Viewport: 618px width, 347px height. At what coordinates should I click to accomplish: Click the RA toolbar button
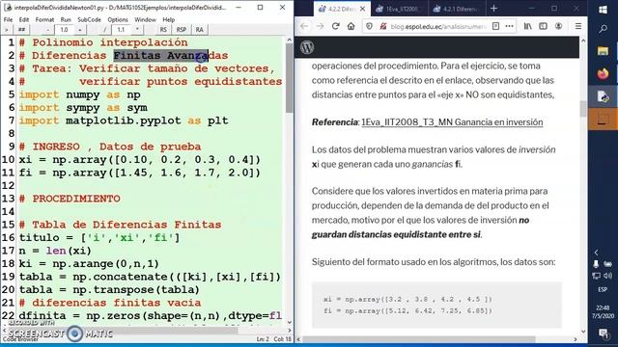pos(200,30)
